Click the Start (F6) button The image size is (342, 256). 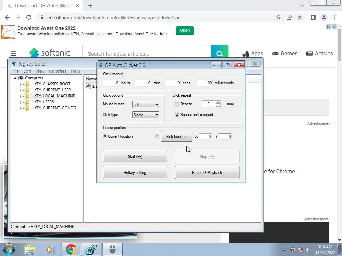tap(135, 157)
